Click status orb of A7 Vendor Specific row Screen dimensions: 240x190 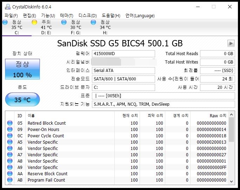[10, 155]
